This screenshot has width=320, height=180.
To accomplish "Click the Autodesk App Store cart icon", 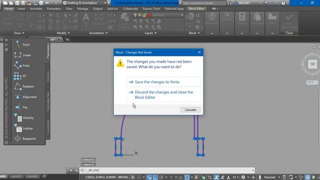I will click(266, 3).
